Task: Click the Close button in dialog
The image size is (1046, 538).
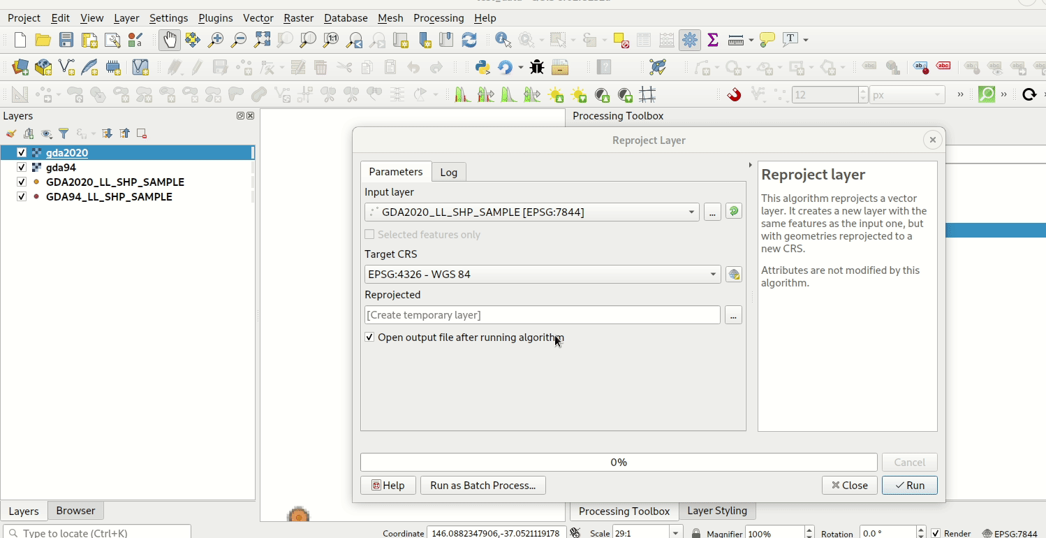Action: pos(849,485)
